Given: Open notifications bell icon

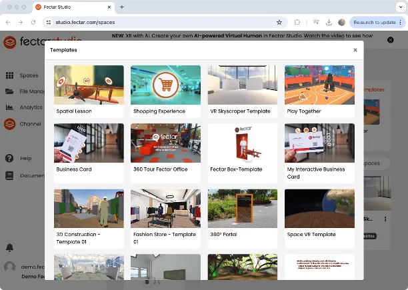Looking at the screenshot, I should point(9,247).
